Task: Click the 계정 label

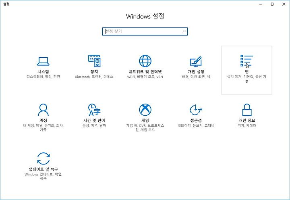Action: tap(43, 121)
